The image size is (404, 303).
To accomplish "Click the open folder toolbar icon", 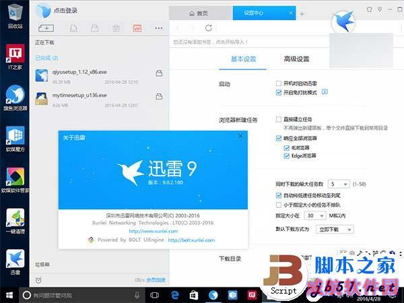I will click(95, 28).
